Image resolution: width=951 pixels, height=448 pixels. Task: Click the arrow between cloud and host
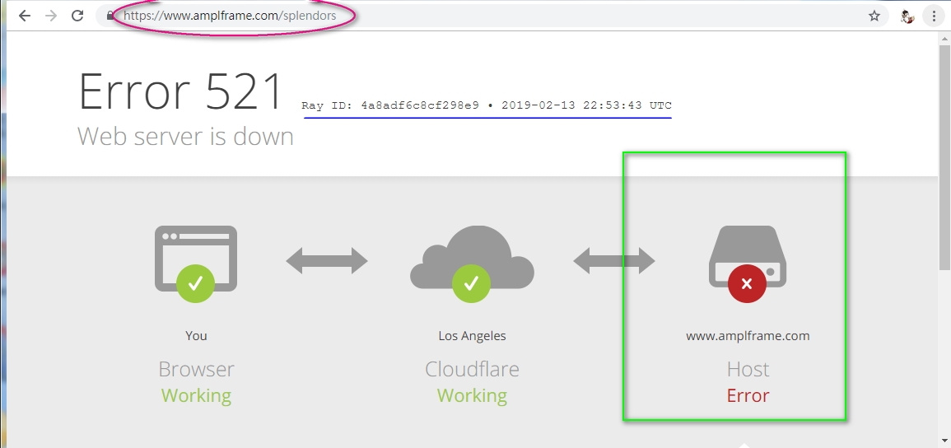pyautogui.click(x=613, y=261)
